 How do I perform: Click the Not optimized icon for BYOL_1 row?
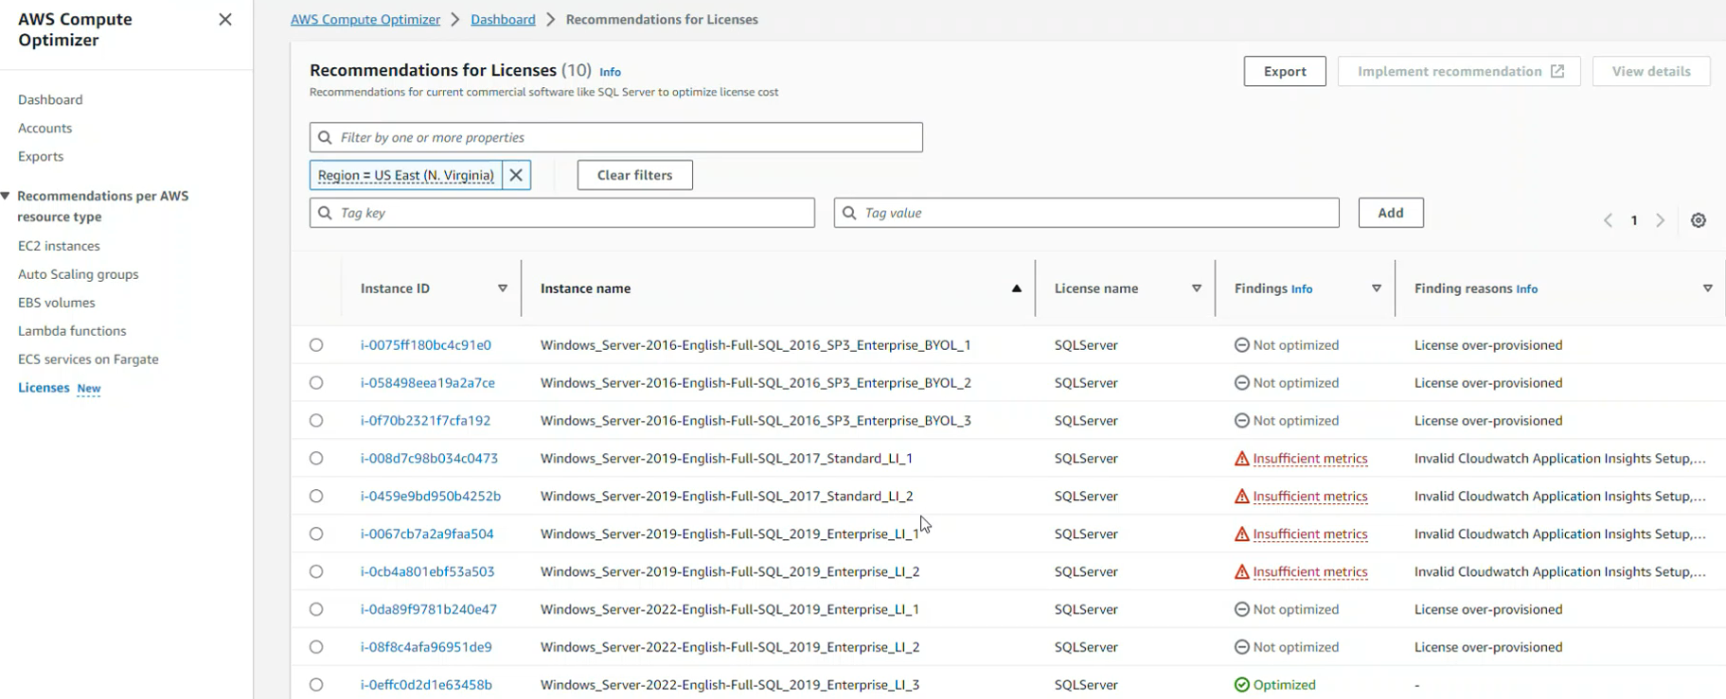point(1241,345)
